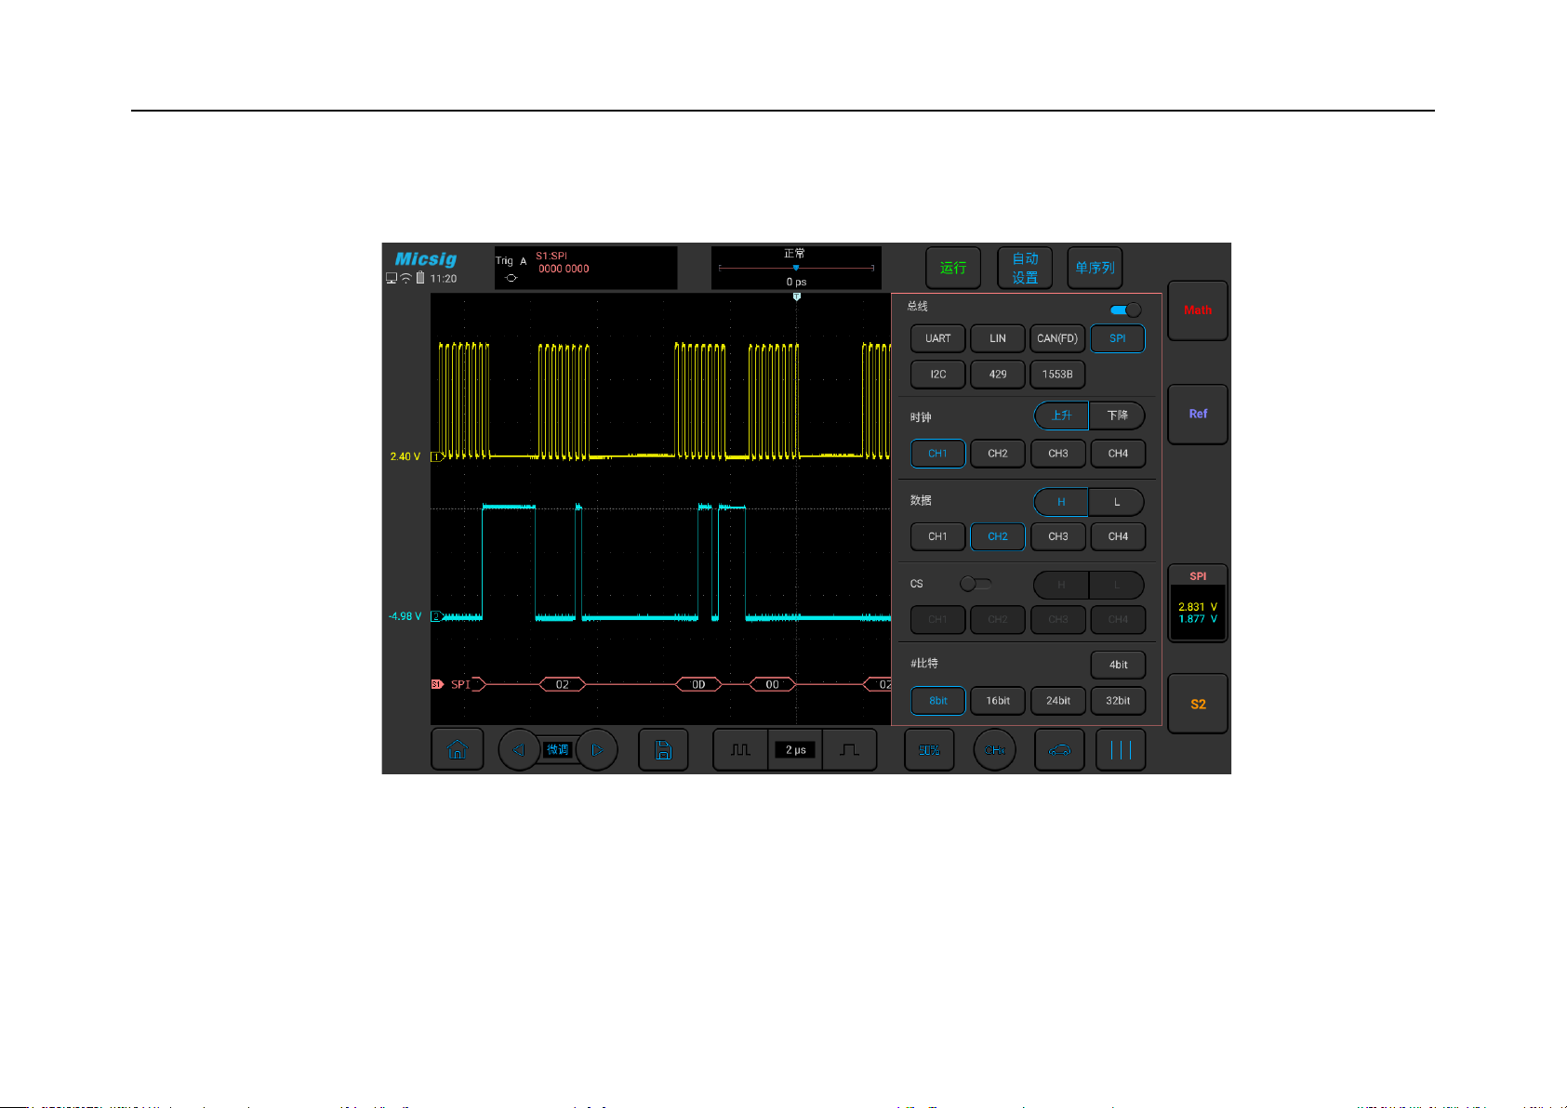1567x1108 pixels.
Task: Tap the right fine-adjust arrow
Action: [597, 750]
